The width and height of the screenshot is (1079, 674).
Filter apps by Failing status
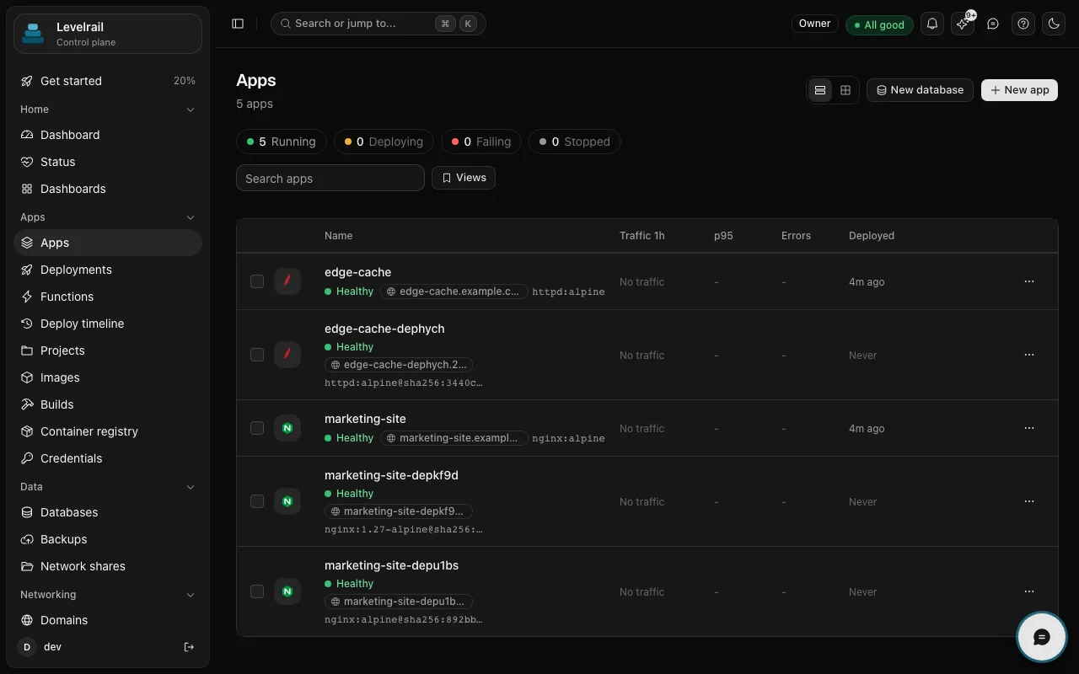(x=481, y=142)
